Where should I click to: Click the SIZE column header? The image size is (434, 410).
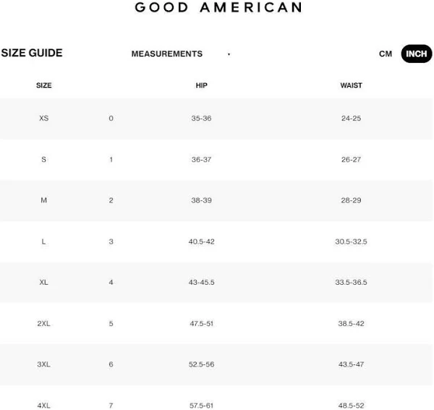[x=44, y=85]
